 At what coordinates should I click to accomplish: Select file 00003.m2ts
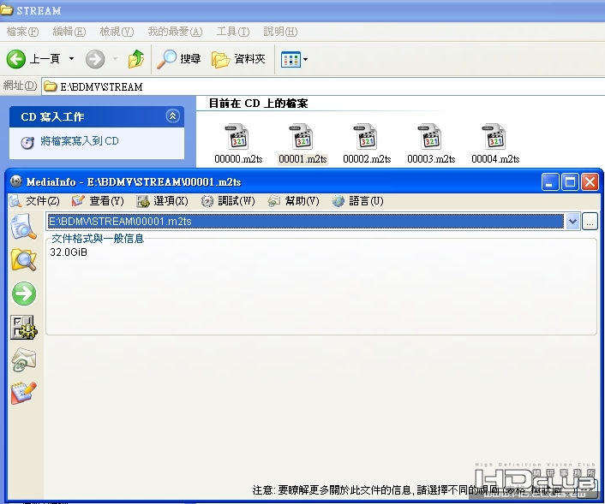pyautogui.click(x=431, y=144)
